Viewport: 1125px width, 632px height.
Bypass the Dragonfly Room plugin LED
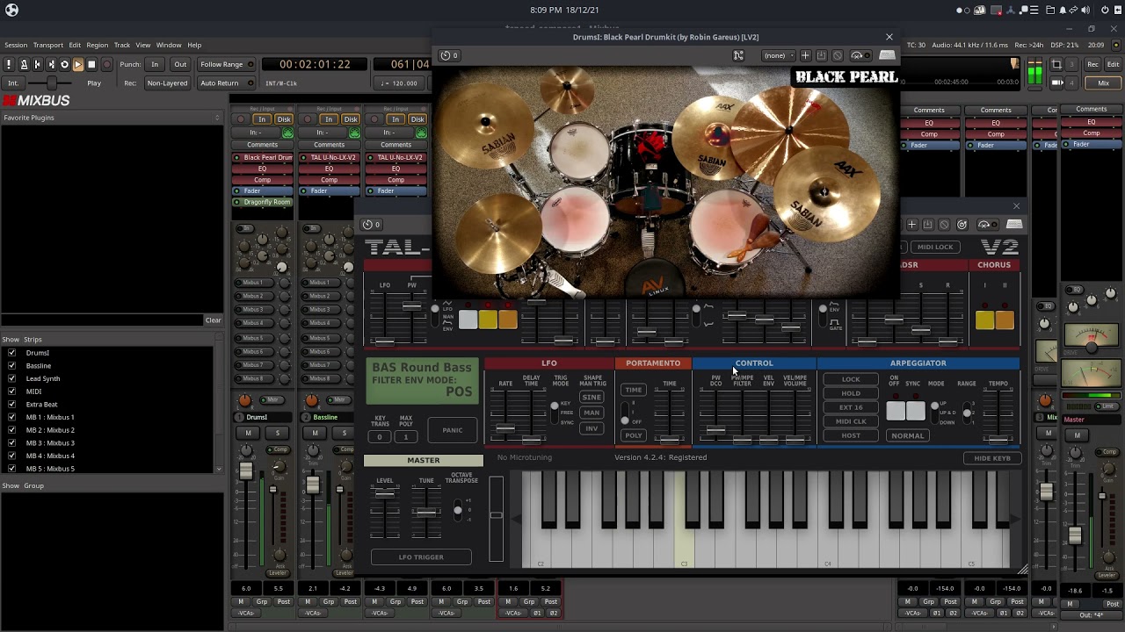(x=237, y=202)
